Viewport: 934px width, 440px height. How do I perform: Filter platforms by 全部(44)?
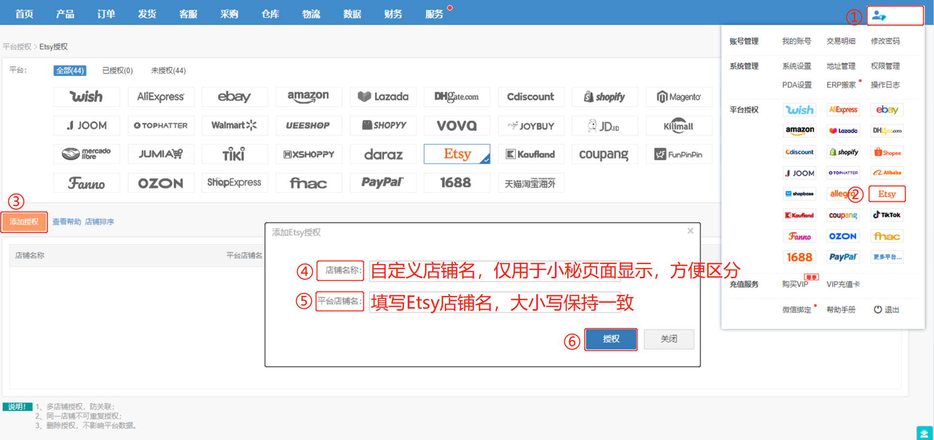[70, 71]
